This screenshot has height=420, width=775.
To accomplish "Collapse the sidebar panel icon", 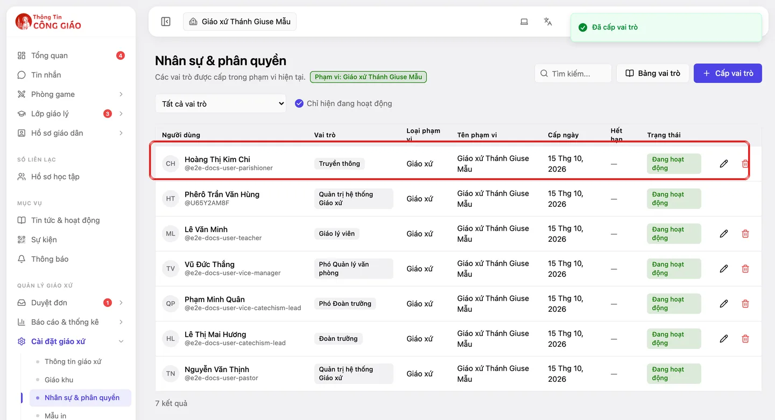I will (x=166, y=22).
